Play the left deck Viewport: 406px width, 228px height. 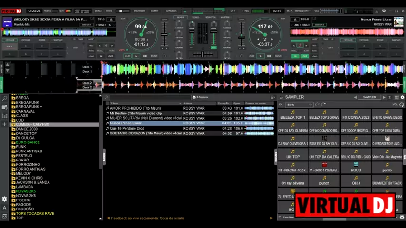coord(136,56)
